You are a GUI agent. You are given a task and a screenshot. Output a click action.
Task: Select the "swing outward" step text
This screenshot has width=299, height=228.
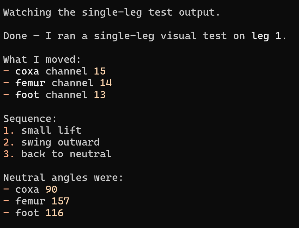[x=60, y=142]
